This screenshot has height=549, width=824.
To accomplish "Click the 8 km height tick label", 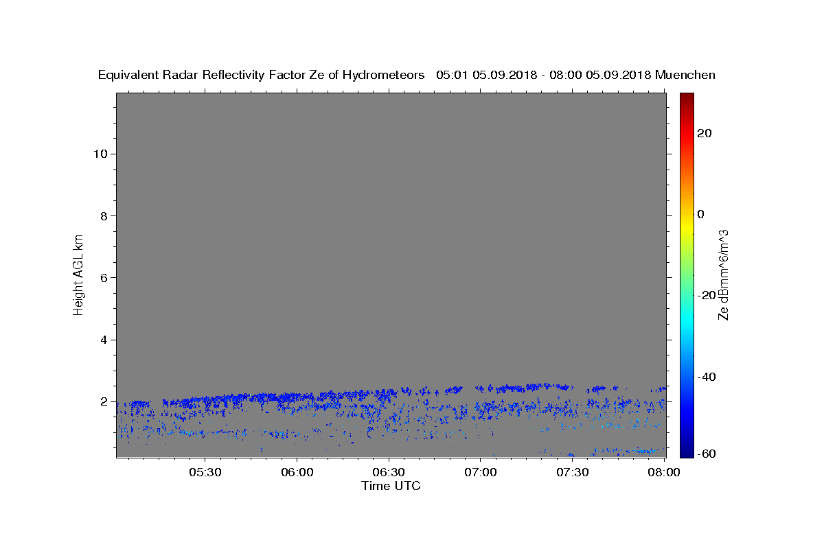I will 104,215.
